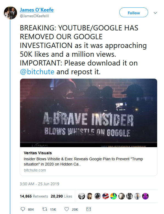Open the @bitchute mention link
Viewport: 164px width, 214px height.
[x=37, y=72]
